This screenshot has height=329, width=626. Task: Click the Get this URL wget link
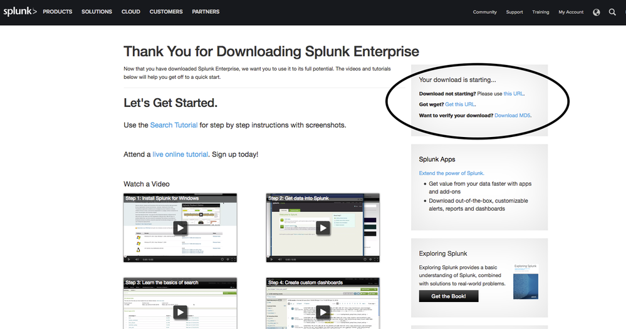[460, 104]
